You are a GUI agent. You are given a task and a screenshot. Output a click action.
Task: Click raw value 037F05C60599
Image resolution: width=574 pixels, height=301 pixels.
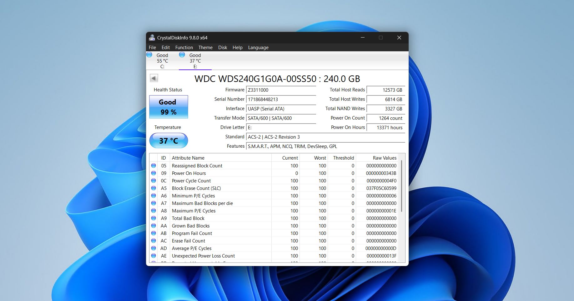coord(381,188)
